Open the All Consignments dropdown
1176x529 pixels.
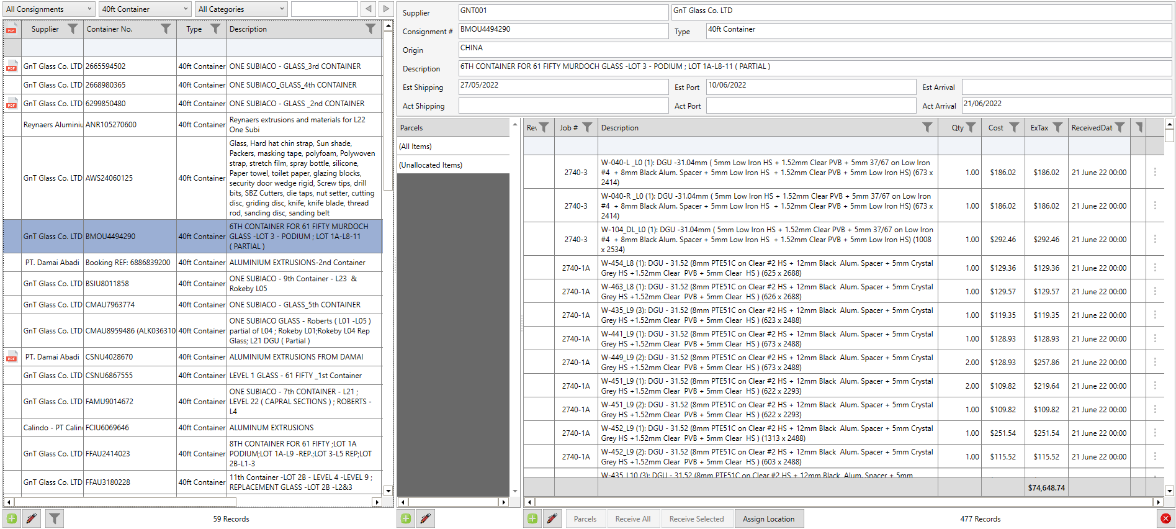(48, 9)
